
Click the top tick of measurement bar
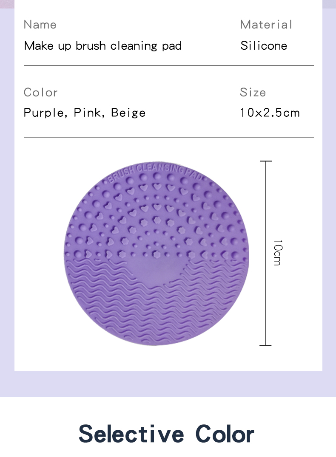coord(266,161)
